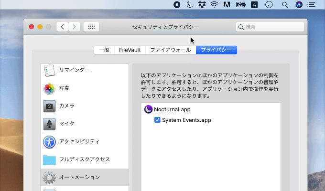Click the 検索 search field

(x=270, y=27)
